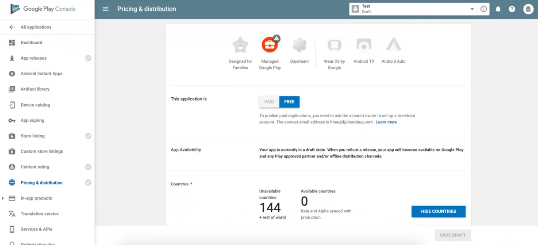Select the Designed for Families star icon
Viewport: 538px width, 245px height.
pyautogui.click(x=240, y=45)
